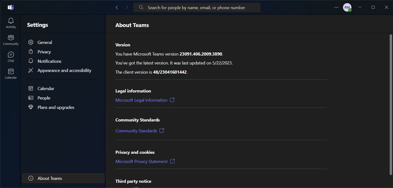
Task: Click the version number 23091.406.2009.3890
Action: [x=201, y=54]
